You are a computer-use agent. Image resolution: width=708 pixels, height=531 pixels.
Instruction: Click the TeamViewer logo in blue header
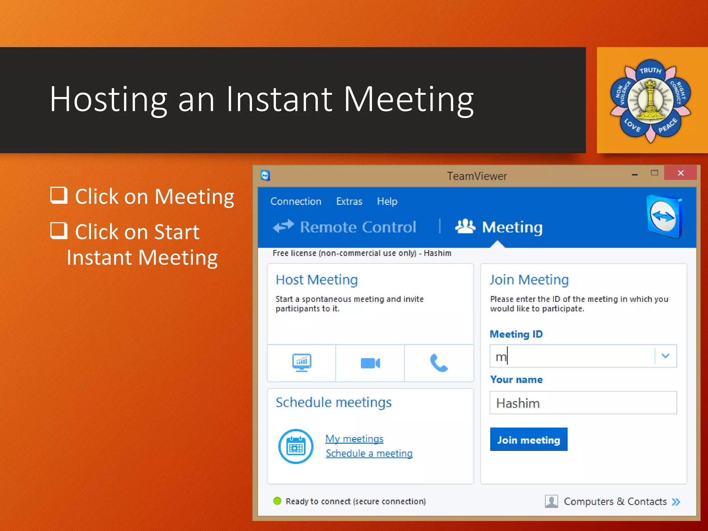coord(665,217)
